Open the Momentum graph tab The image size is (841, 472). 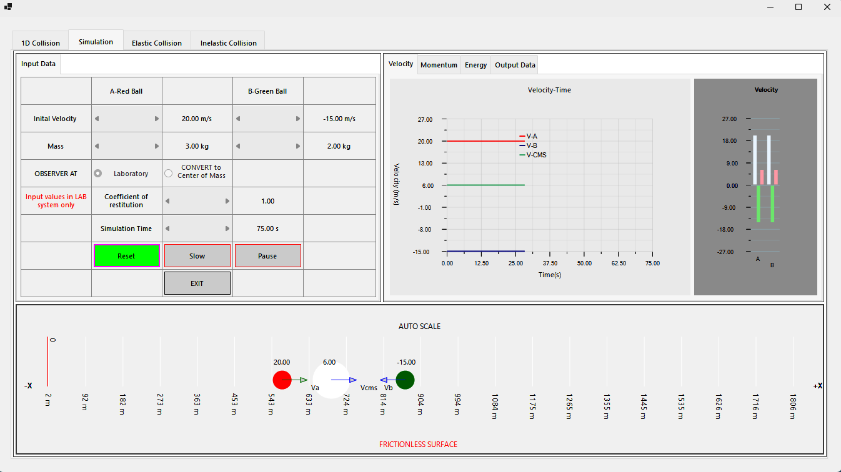point(439,65)
